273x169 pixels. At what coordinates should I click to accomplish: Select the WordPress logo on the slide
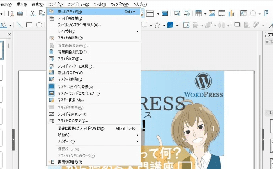pyautogui.click(x=203, y=85)
